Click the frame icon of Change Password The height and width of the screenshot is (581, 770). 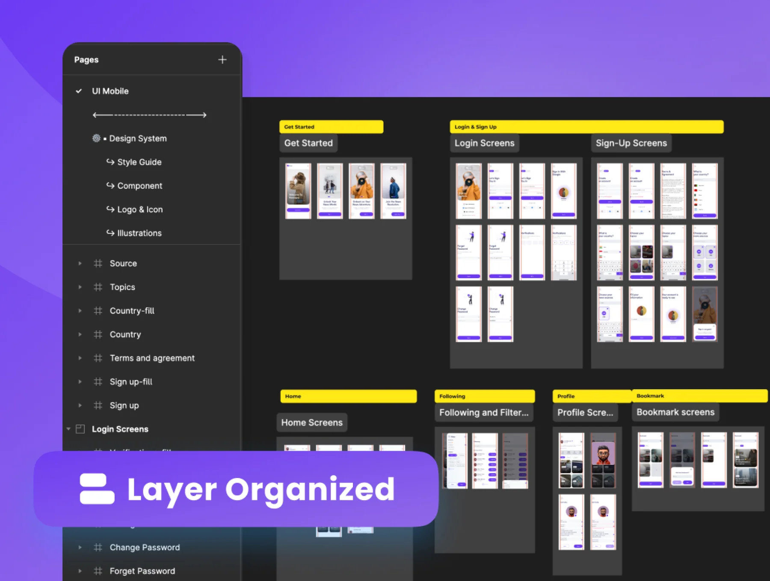(98, 547)
